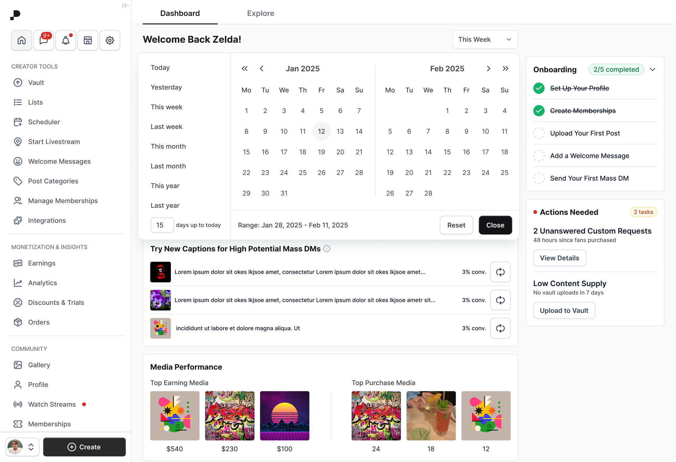Switch to Dashboard tab

click(x=180, y=13)
